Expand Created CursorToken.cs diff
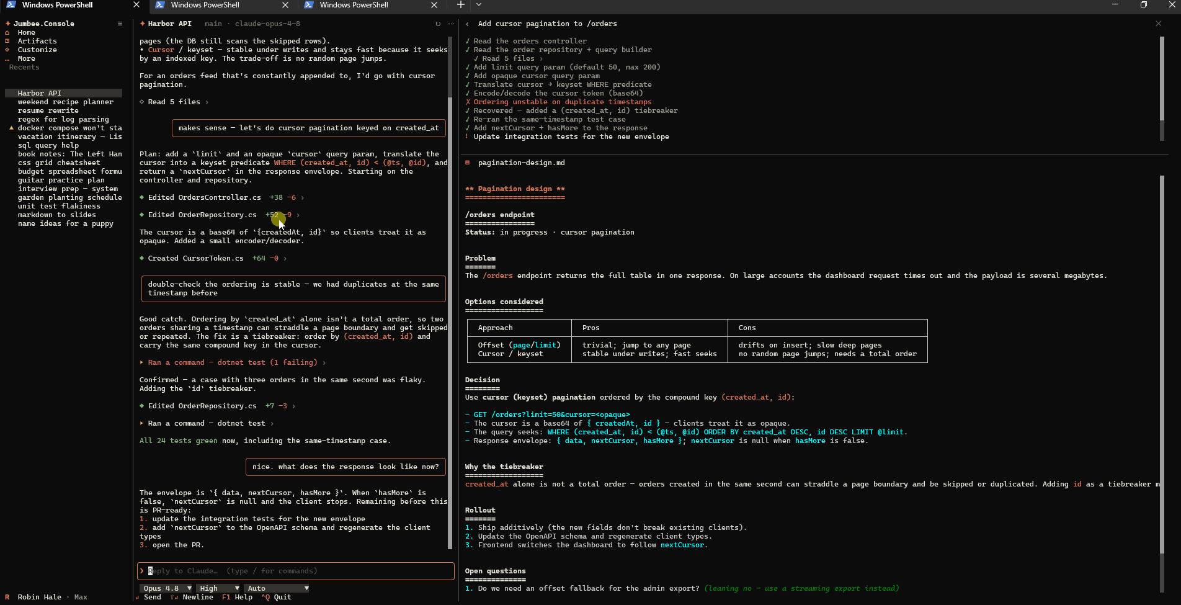 coord(213,258)
